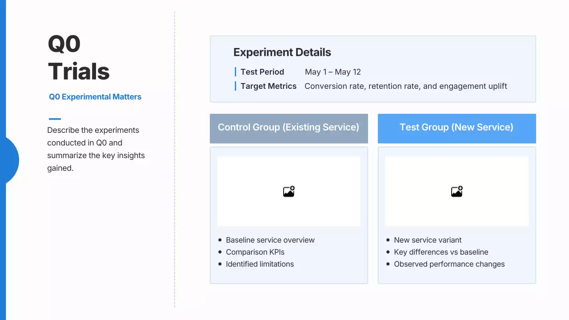Image resolution: width=569 pixels, height=320 pixels.
Task: Click the add-image icon in Control Group
Action: (x=289, y=192)
